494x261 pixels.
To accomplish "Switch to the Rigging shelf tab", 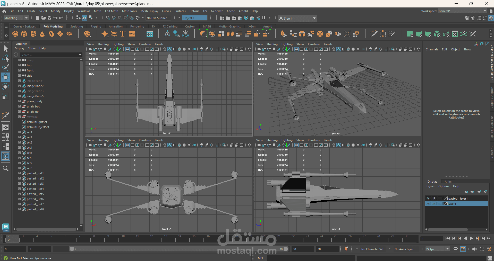I will [96, 26].
